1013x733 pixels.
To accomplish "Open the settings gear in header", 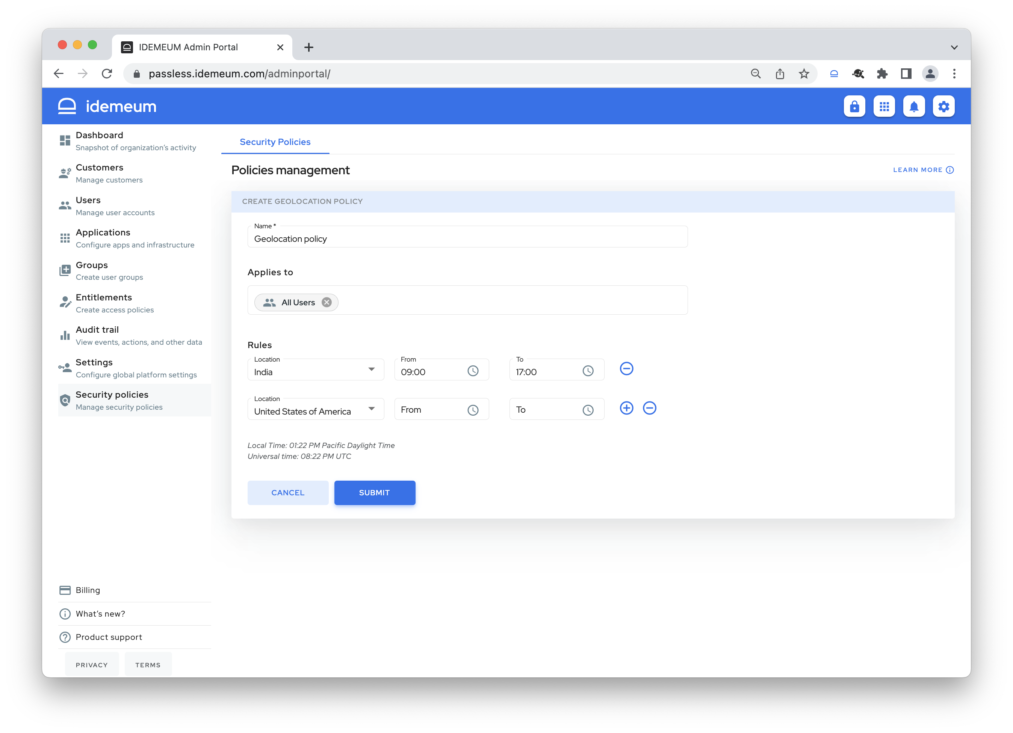I will (943, 106).
